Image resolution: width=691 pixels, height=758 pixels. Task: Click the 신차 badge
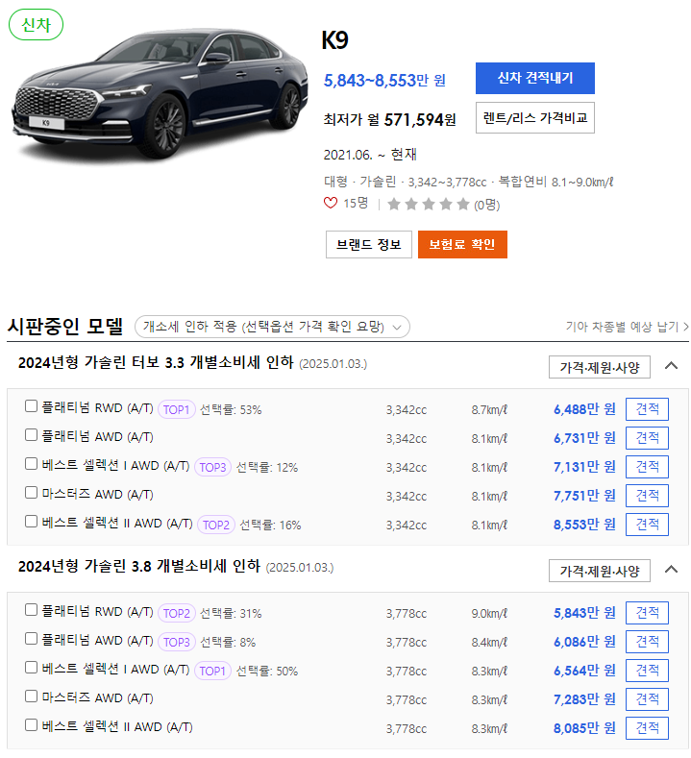pyautogui.click(x=37, y=25)
